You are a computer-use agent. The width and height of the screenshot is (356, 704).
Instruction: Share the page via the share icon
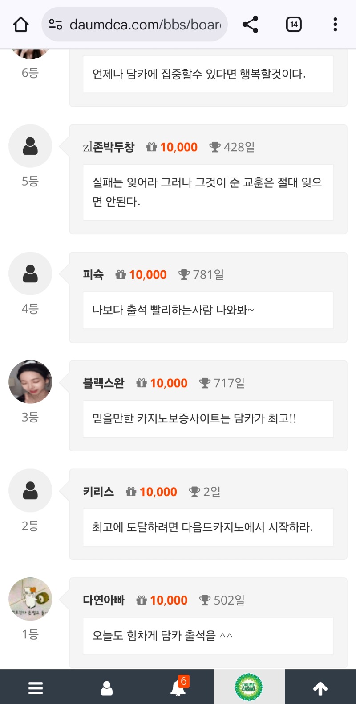[251, 25]
